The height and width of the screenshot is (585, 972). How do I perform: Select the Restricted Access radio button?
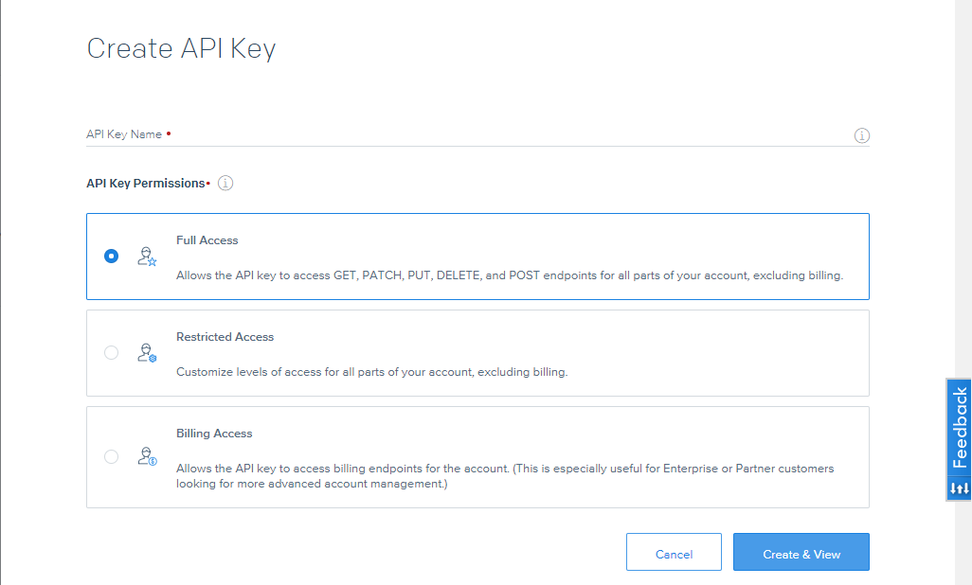click(x=111, y=352)
